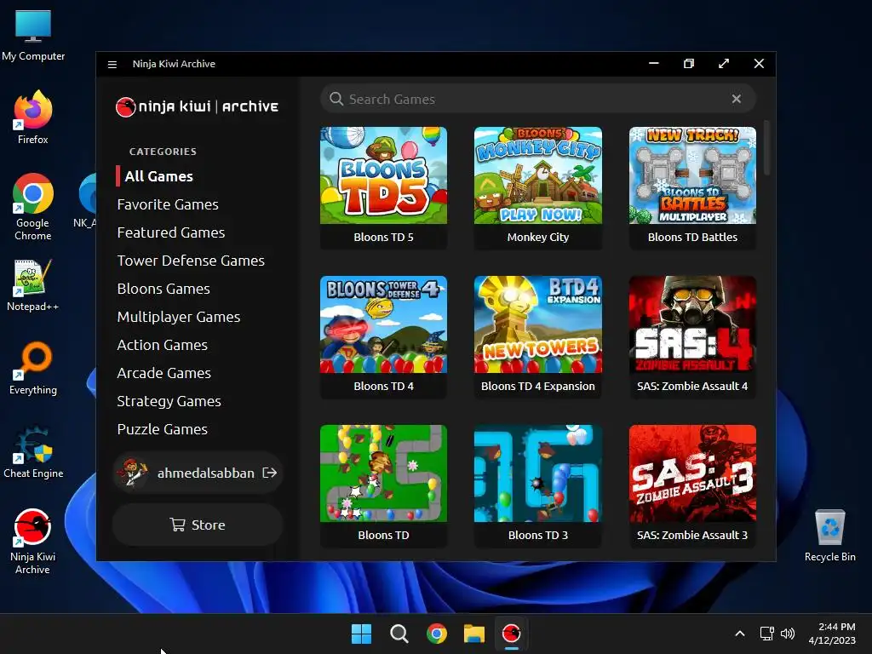Image resolution: width=872 pixels, height=654 pixels.
Task: Click the volume speaker icon in tray
Action: coord(788,634)
